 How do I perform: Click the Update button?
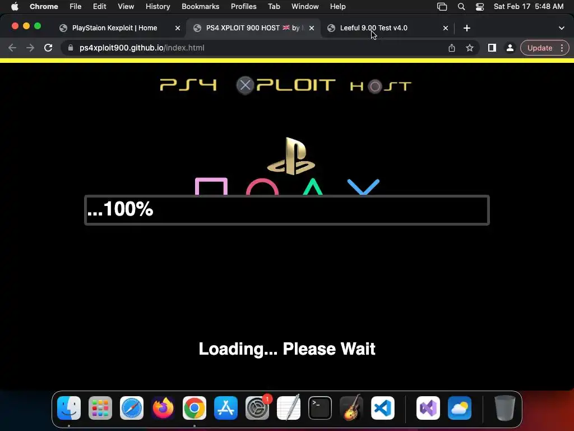pyautogui.click(x=540, y=48)
